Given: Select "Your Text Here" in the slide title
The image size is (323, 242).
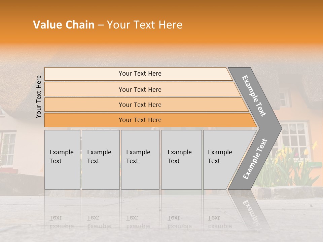Looking at the screenshot, I should click(145, 25).
